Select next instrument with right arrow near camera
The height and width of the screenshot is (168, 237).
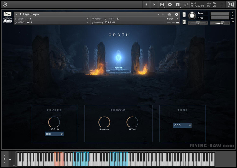(163, 14)
